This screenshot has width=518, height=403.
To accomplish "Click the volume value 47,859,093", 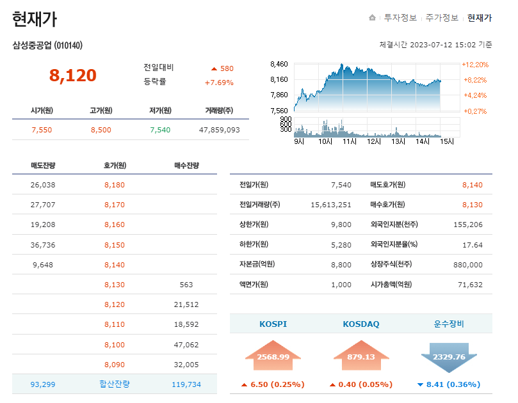I will coord(220,130).
